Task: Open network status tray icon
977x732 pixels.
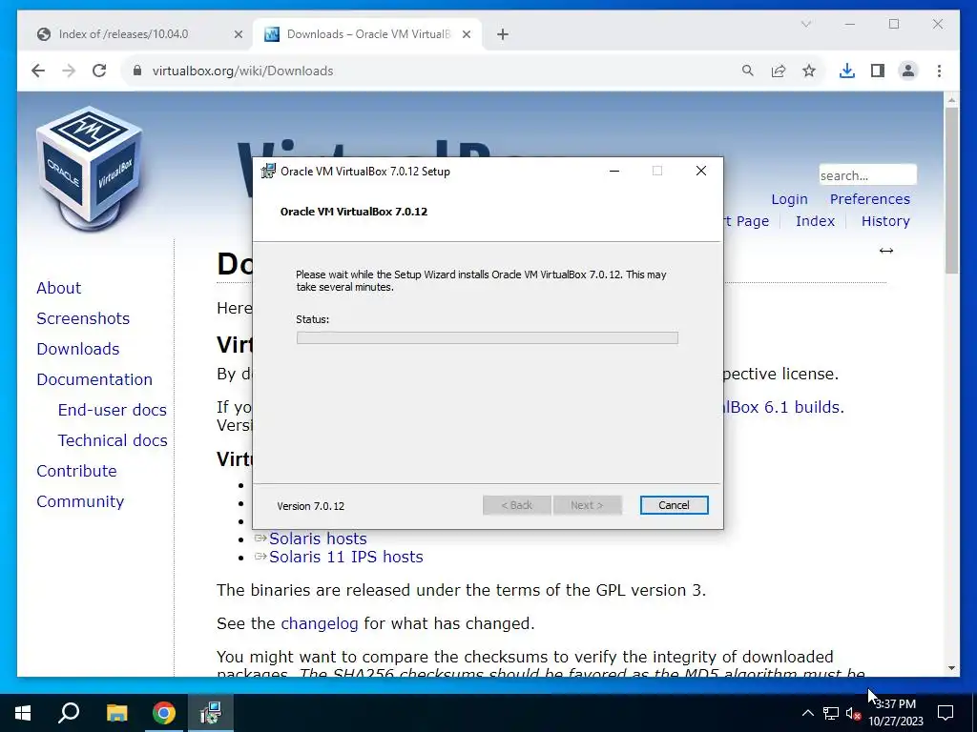Action: click(x=831, y=713)
